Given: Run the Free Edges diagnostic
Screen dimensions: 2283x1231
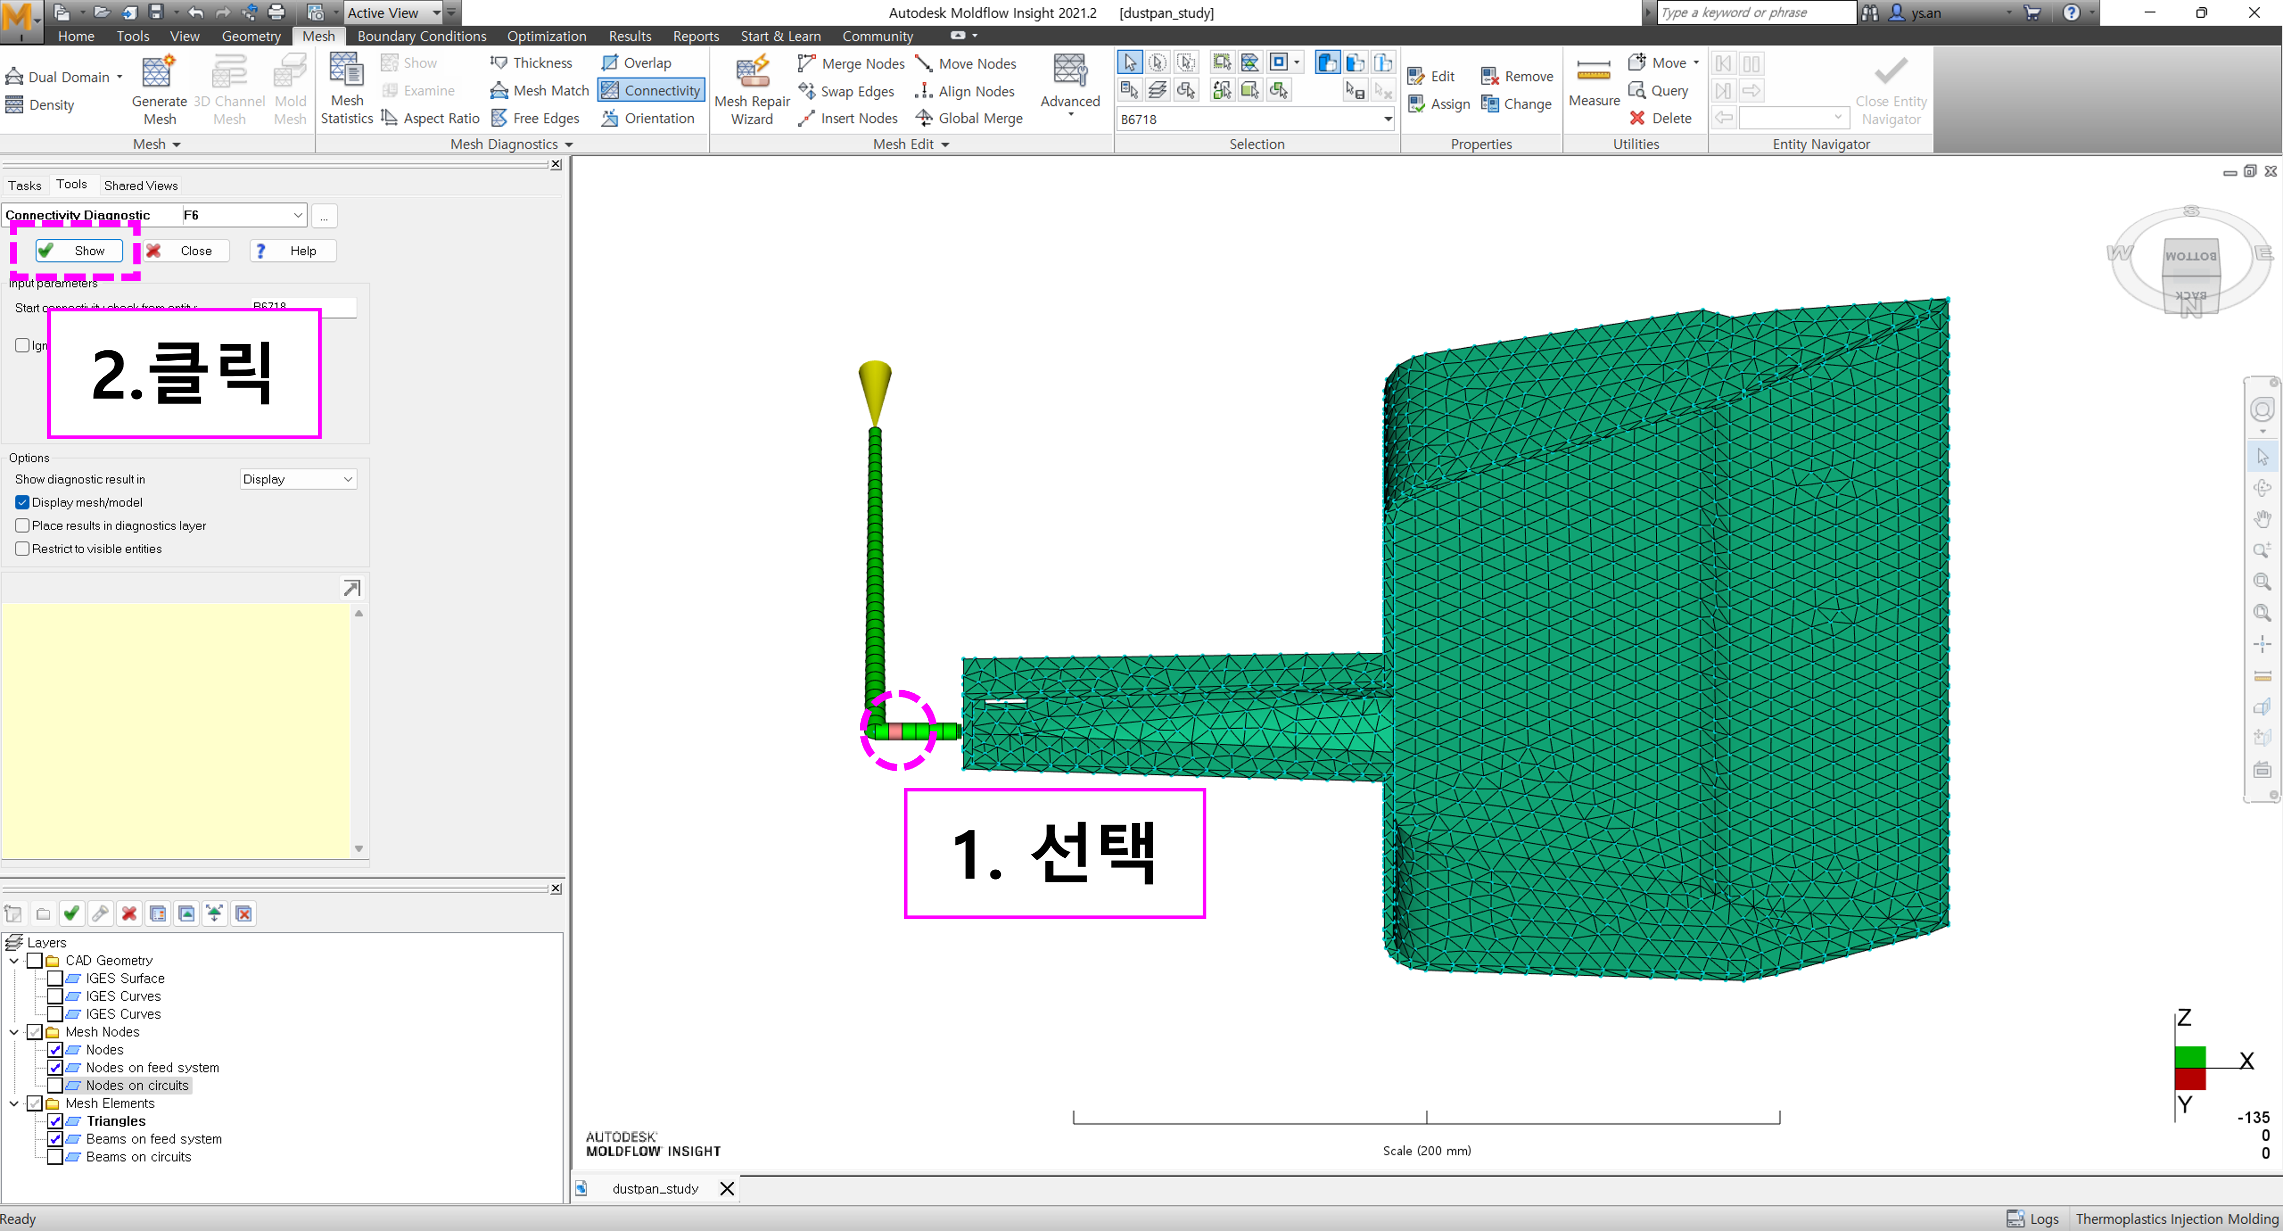Looking at the screenshot, I should 535,118.
